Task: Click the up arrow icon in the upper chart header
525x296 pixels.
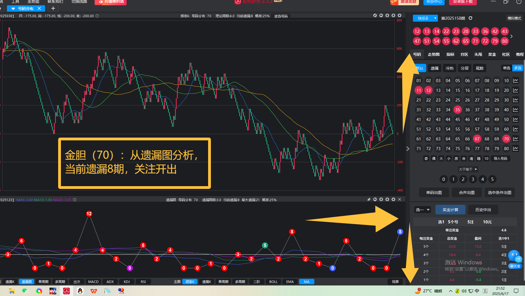Action: pyautogui.click(x=387, y=16)
